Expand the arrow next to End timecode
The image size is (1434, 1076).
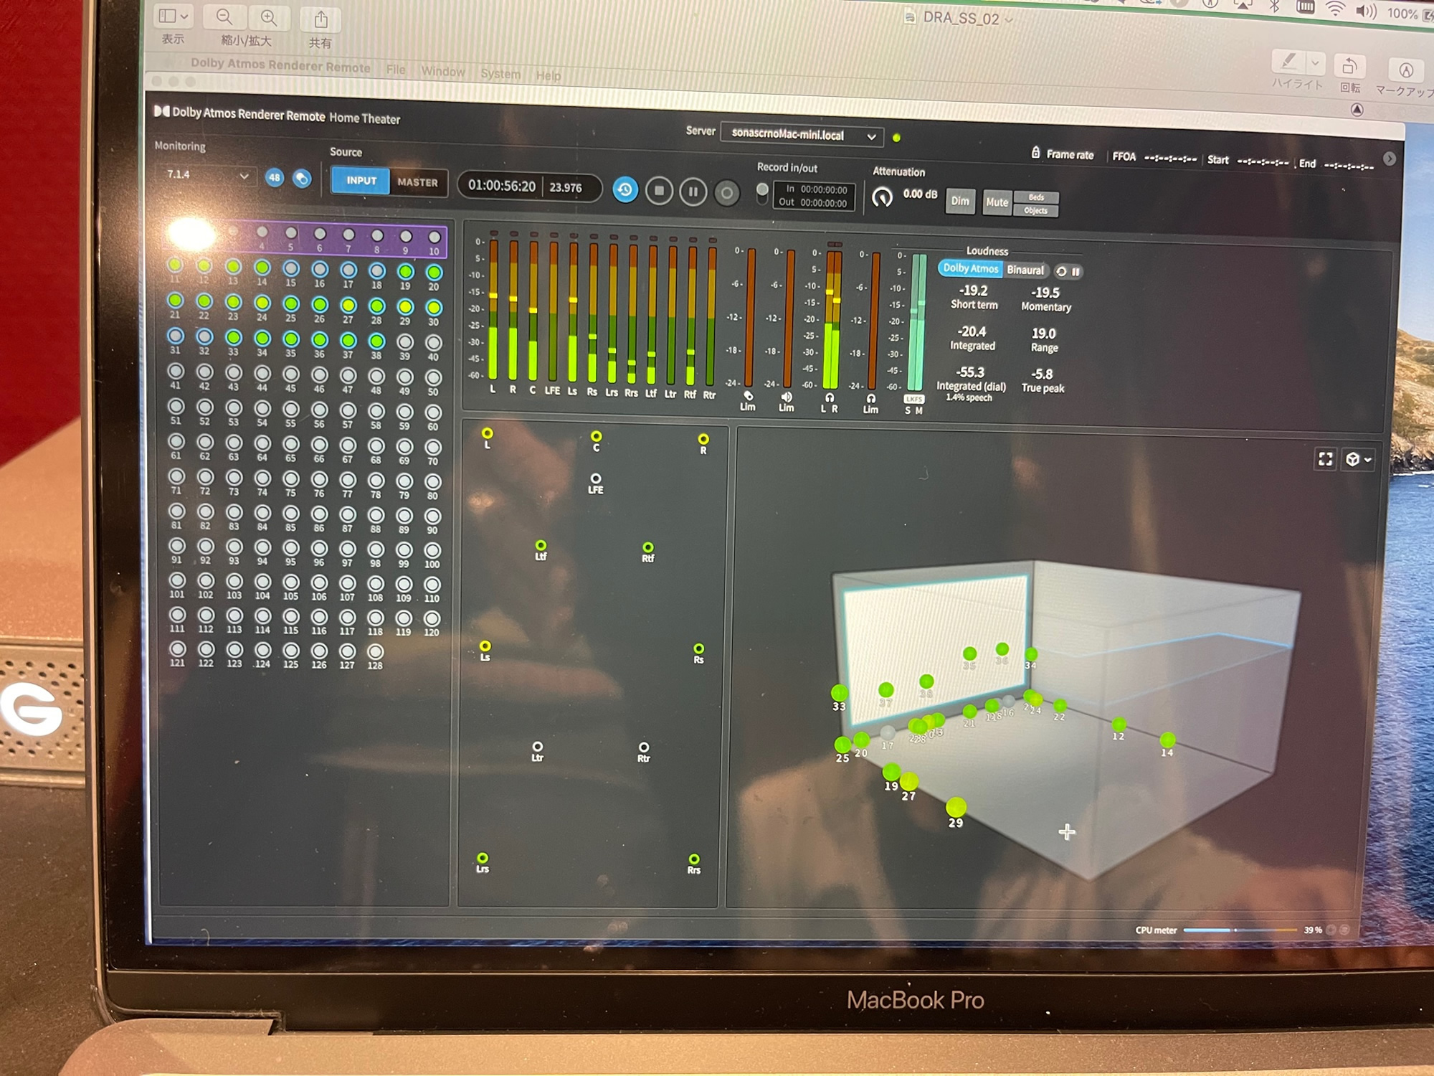[x=1389, y=159]
